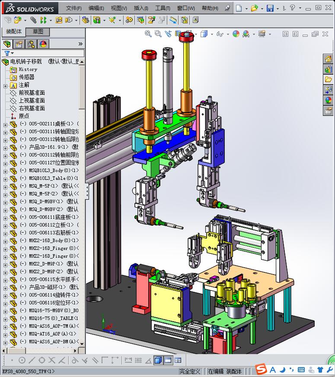Toggle Sogou half-moon full-width mode icon
This screenshot has width=335, height=377.
pos(283,370)
